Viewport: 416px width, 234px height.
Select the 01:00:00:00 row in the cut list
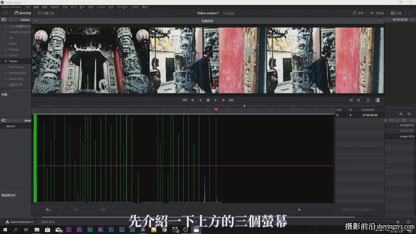point(360,115)
